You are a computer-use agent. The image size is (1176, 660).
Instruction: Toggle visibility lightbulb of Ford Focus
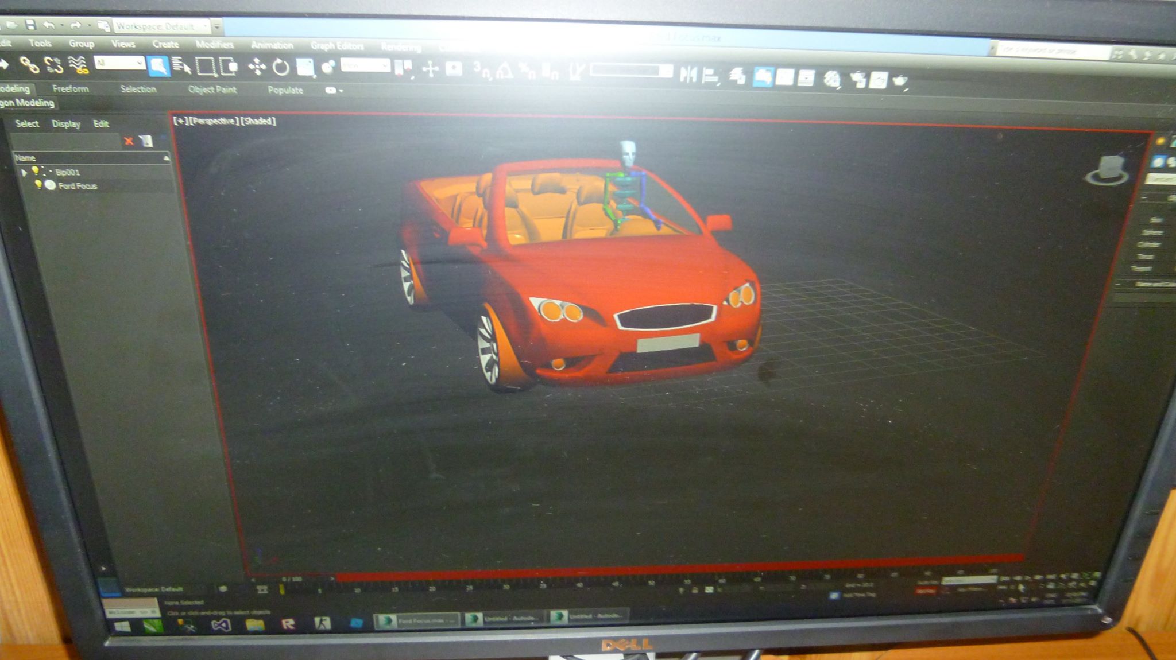[38, 185]
